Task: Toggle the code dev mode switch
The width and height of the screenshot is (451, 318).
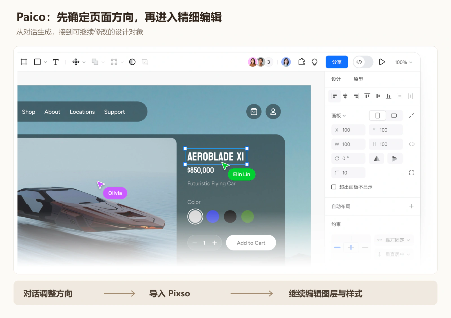Action: coord(363,62)
